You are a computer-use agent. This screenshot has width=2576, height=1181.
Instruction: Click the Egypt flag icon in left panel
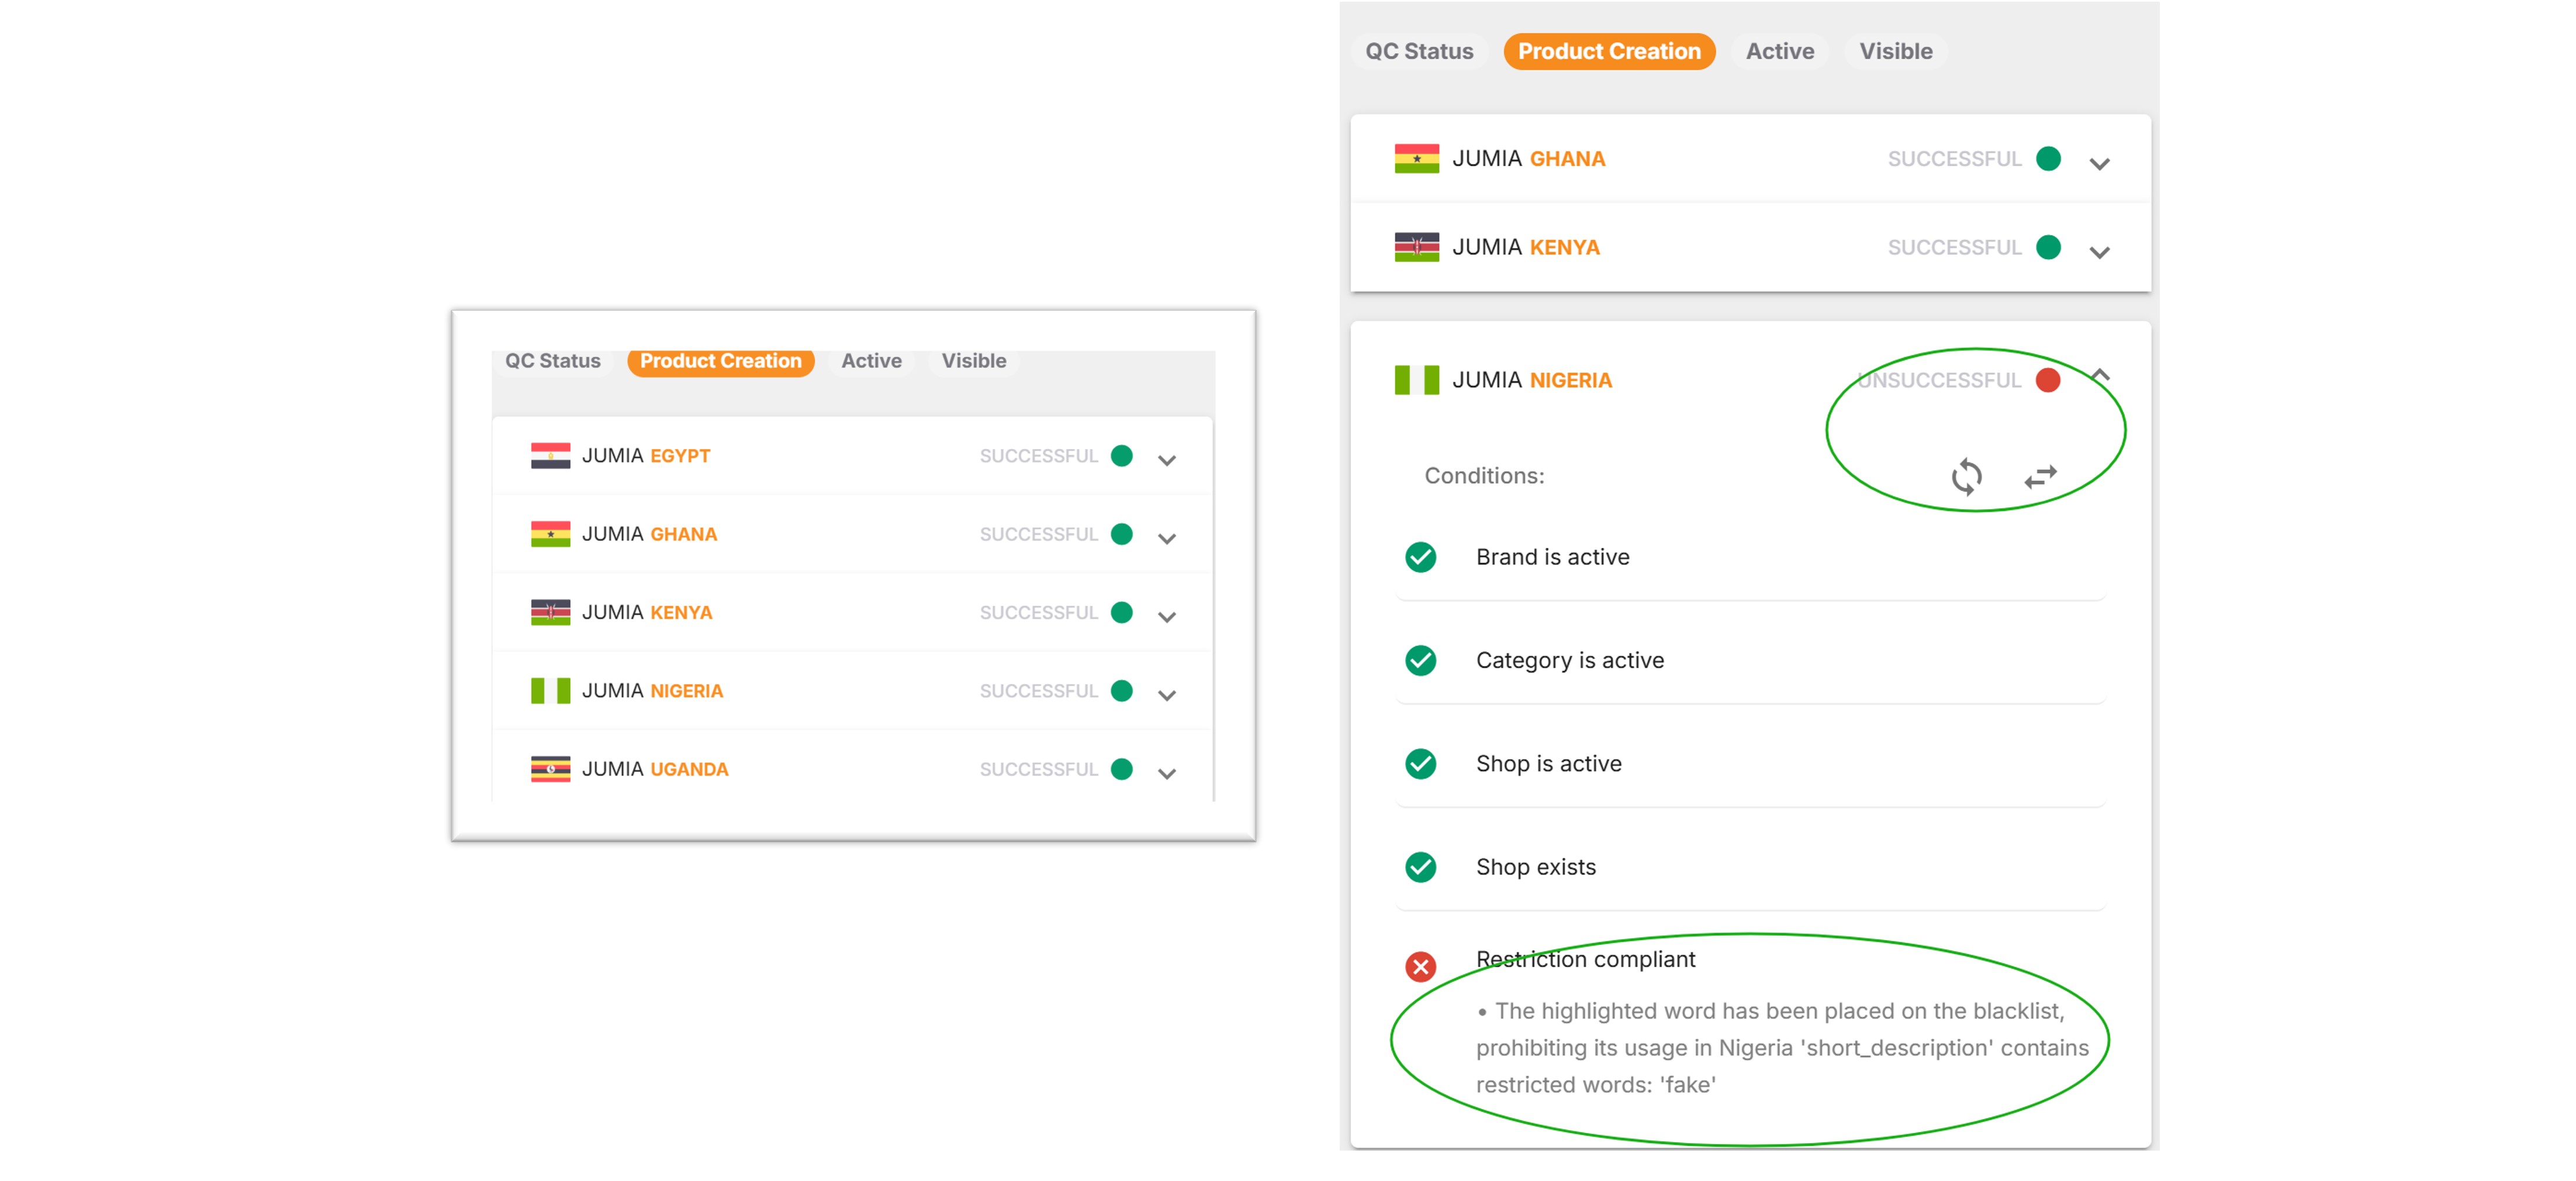(550, 456)
